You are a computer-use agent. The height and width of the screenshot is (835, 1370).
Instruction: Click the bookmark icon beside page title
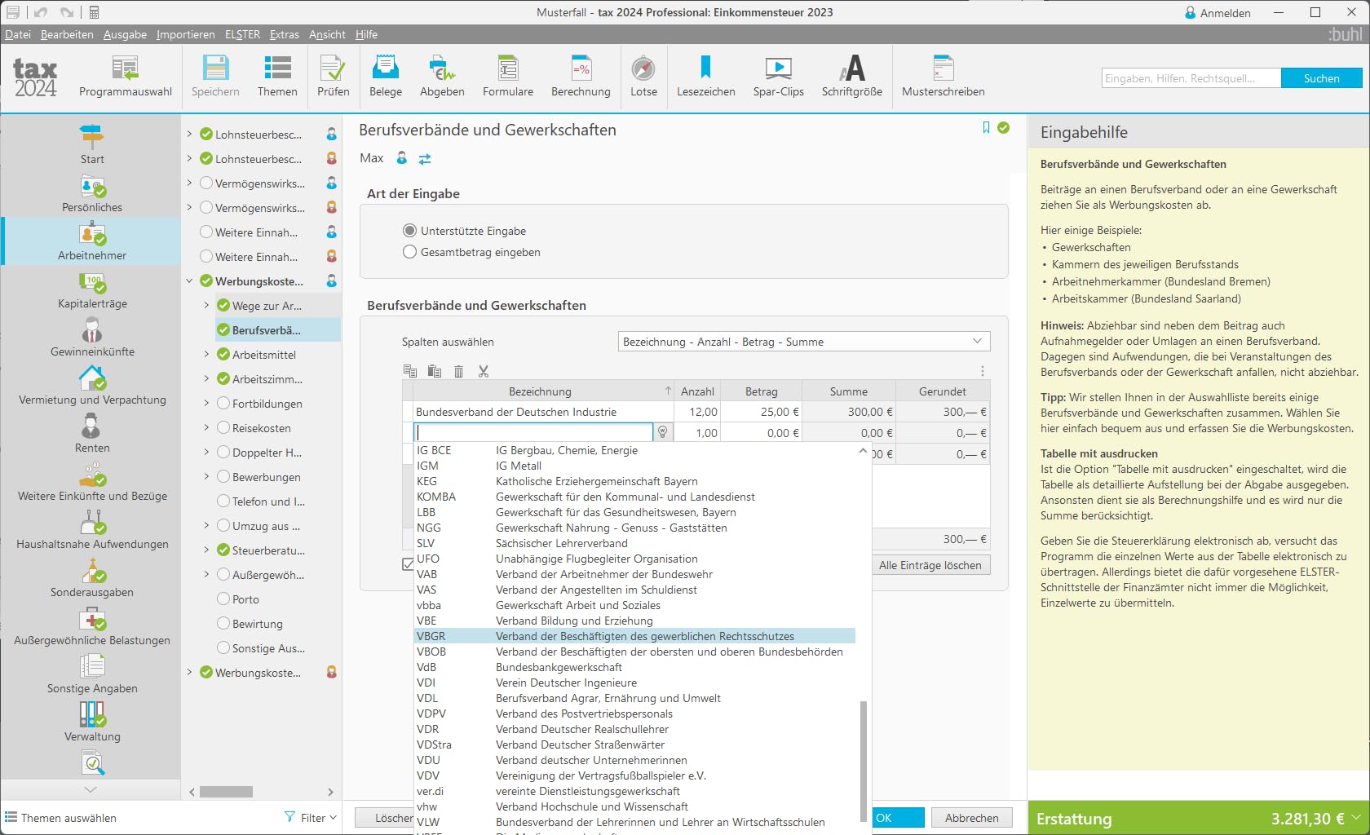click(x=986, y=127)
